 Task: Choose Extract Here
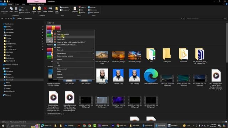click(74, 39)
